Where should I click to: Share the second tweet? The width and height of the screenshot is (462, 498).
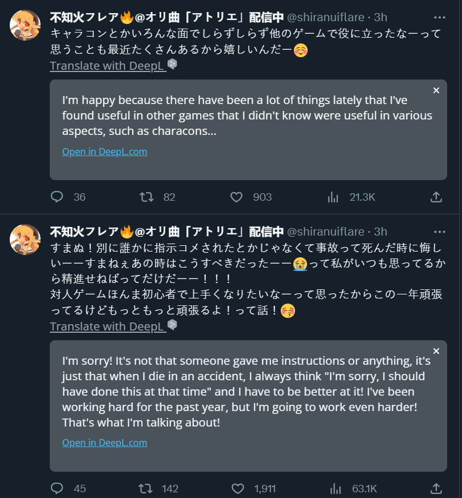[436, 489]
